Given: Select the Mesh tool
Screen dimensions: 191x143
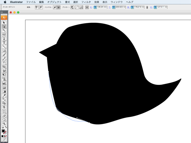Looking at the screenshot, I should click(4, 88).
